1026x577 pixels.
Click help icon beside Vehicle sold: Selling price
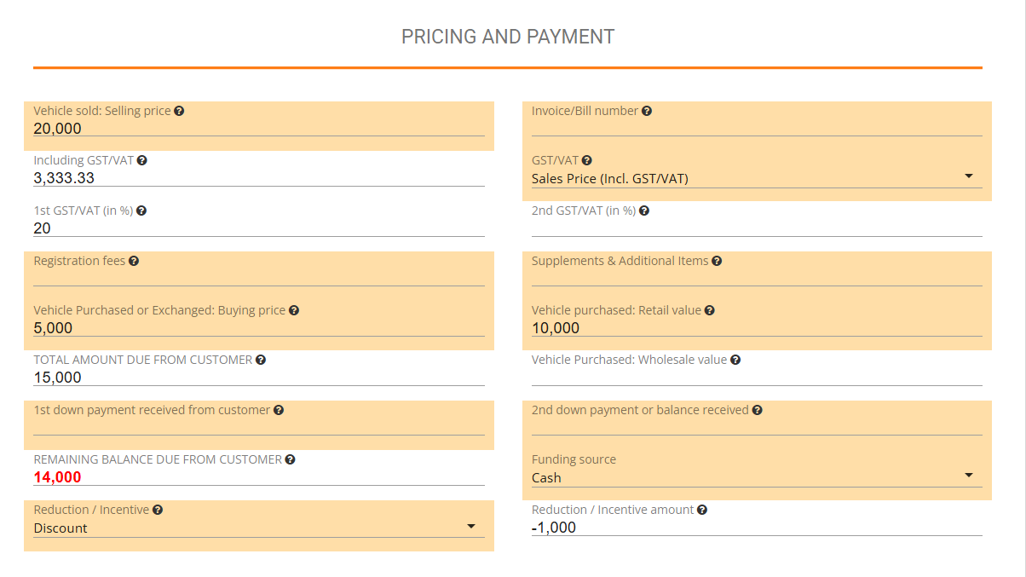(x=179, y=111)
